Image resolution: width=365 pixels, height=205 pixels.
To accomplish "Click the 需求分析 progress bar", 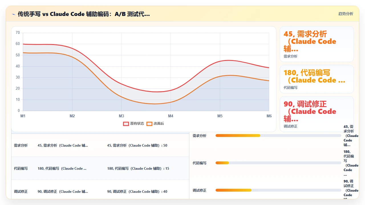I will (x=278, y=136).
